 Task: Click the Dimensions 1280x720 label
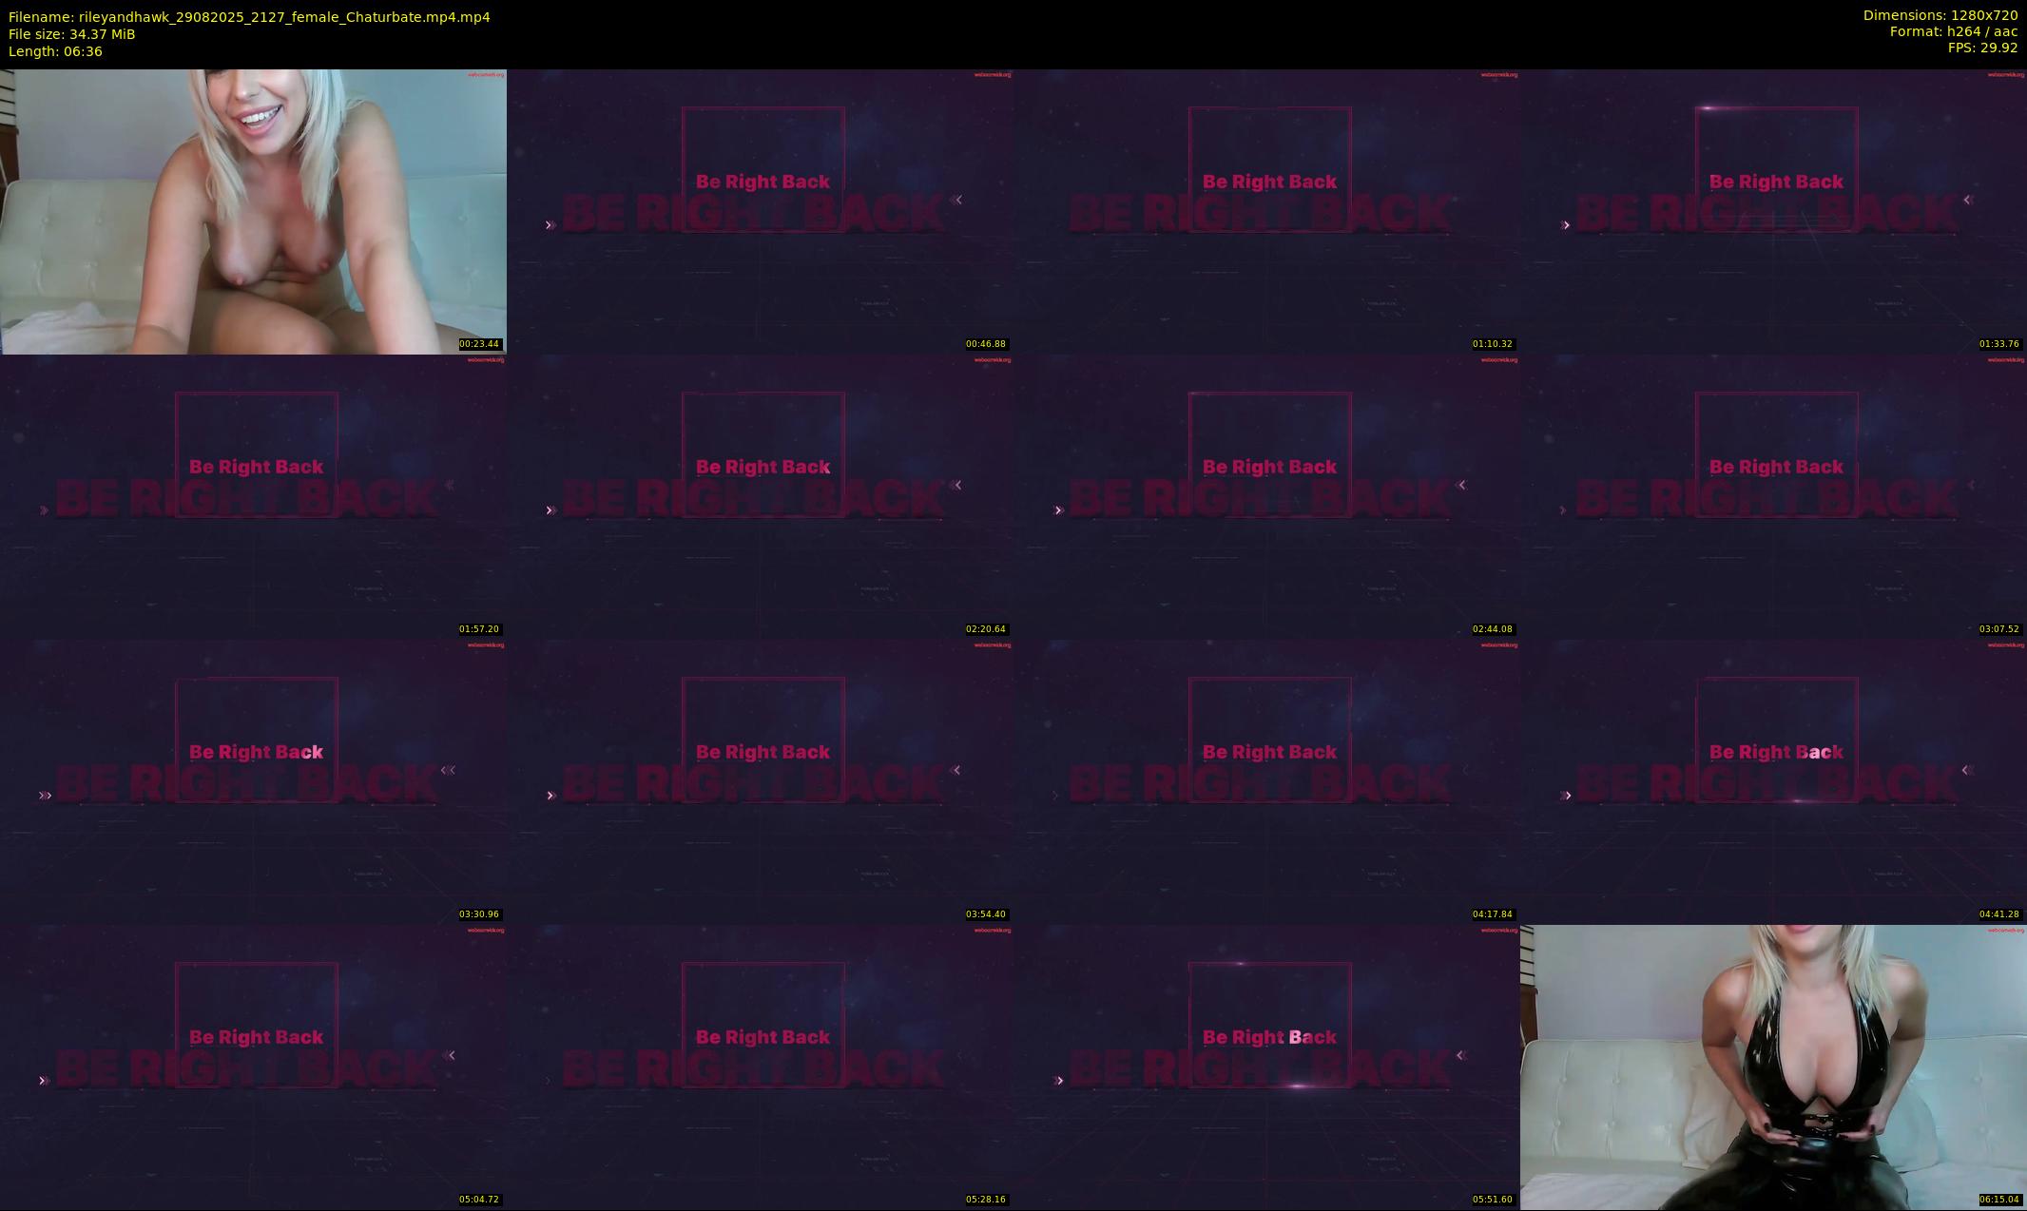[1940, 15]
